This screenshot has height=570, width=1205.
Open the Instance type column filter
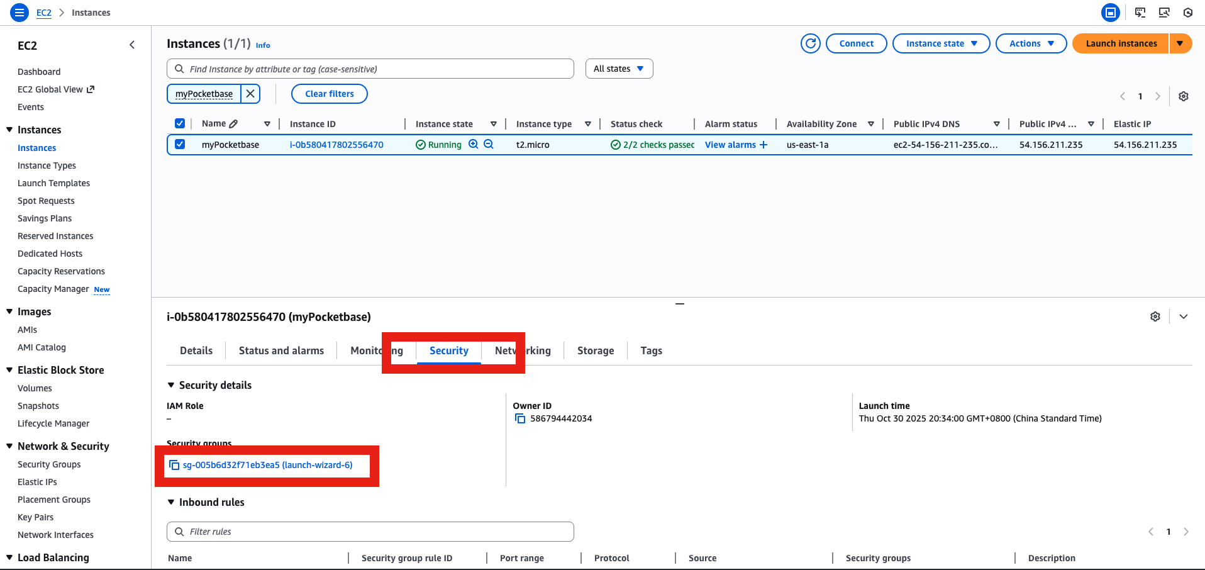click(x=588, y=123)
